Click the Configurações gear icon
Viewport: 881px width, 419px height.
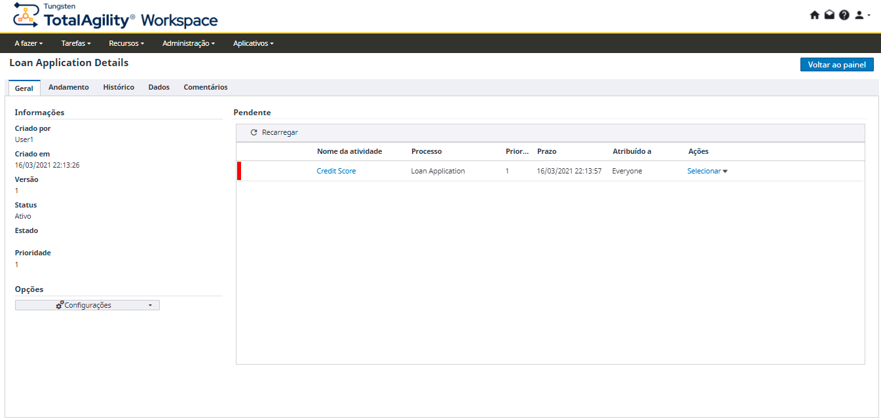[60, 305]
